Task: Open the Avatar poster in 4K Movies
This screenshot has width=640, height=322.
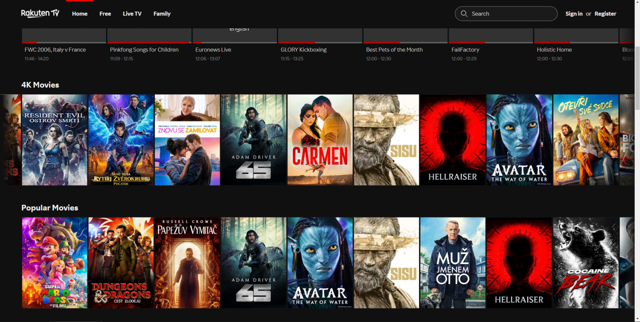Action: coord(519,140)
